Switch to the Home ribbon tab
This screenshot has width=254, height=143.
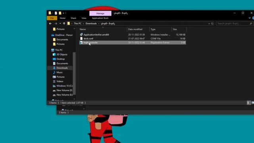(63, 18)
